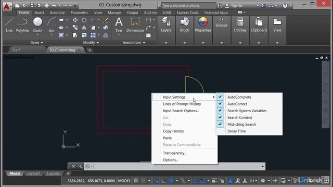Click the Erase tool icon
Screen dimensions: 333x187
point(106,20)
